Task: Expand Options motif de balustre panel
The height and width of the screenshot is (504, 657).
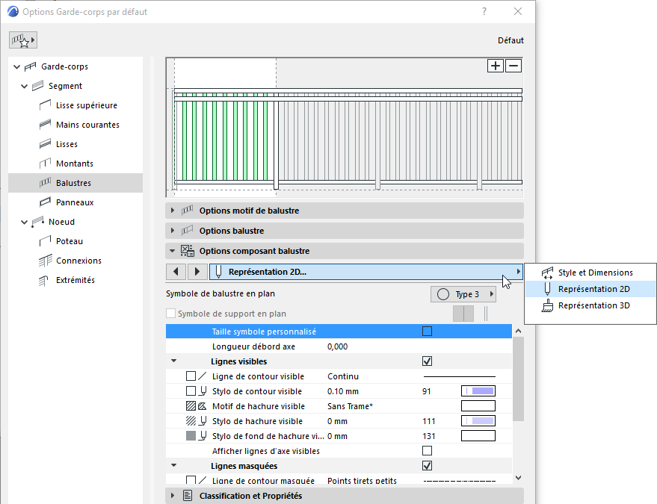Action: click(x=173, y=211)
